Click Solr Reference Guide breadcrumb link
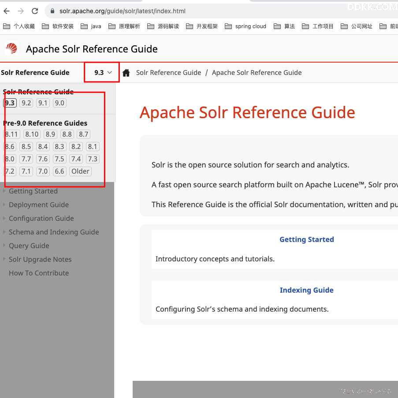Screen dimensions: 398x398 168,73
